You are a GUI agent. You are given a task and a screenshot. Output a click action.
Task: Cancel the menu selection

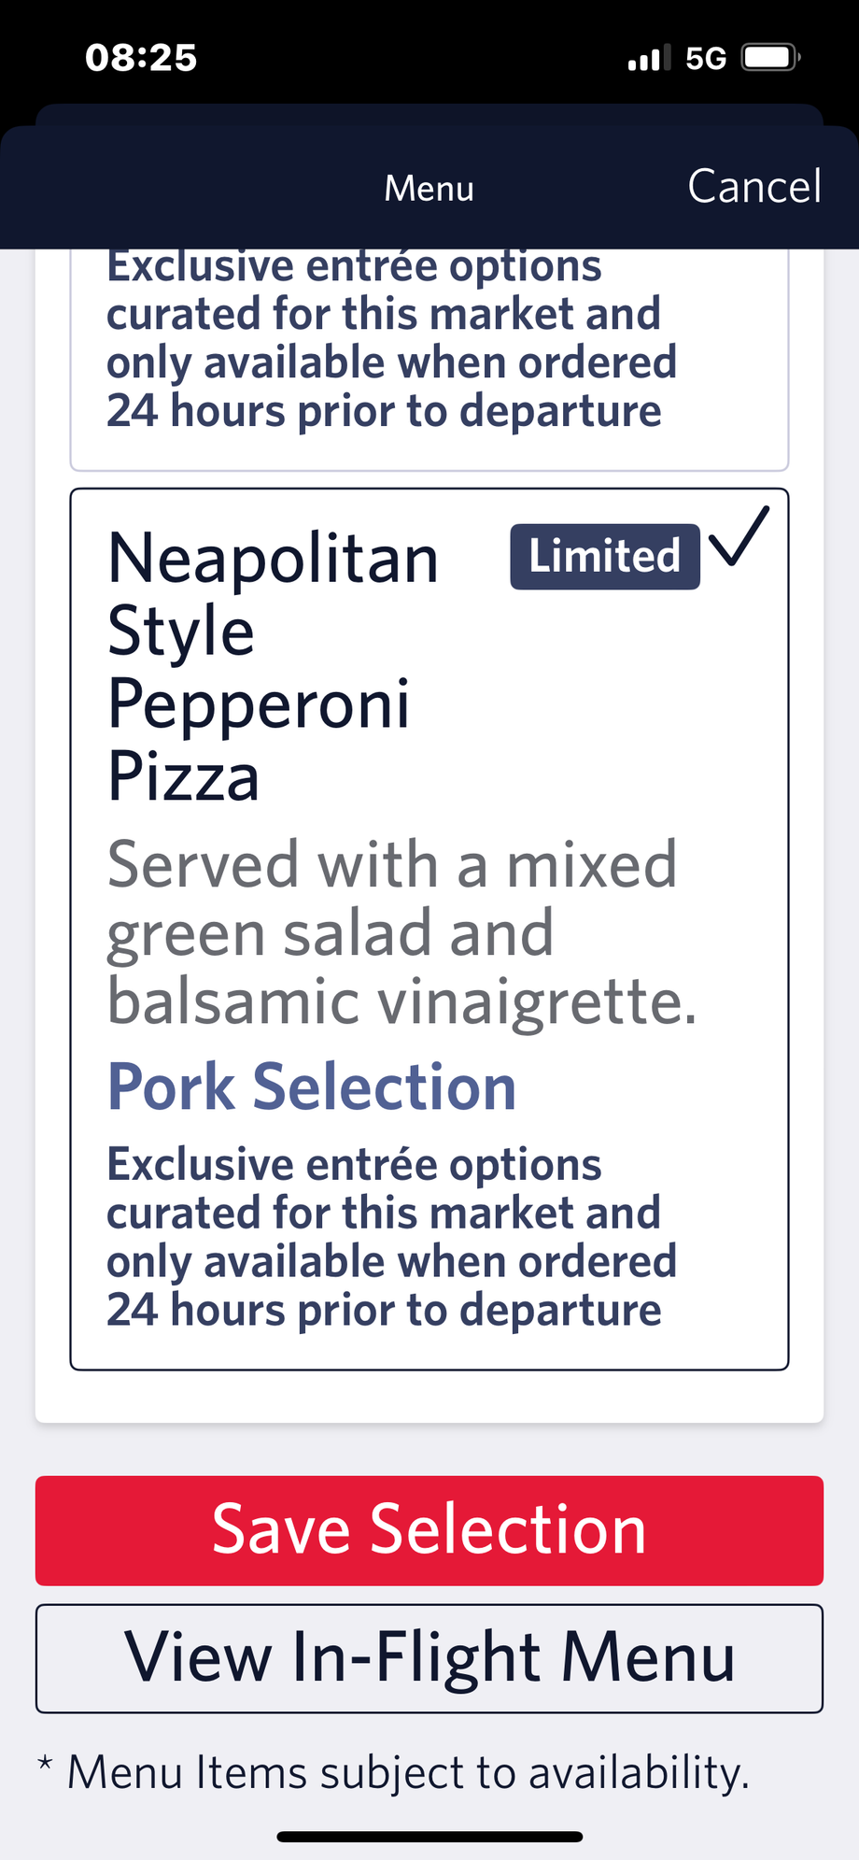tap(754, 186)
